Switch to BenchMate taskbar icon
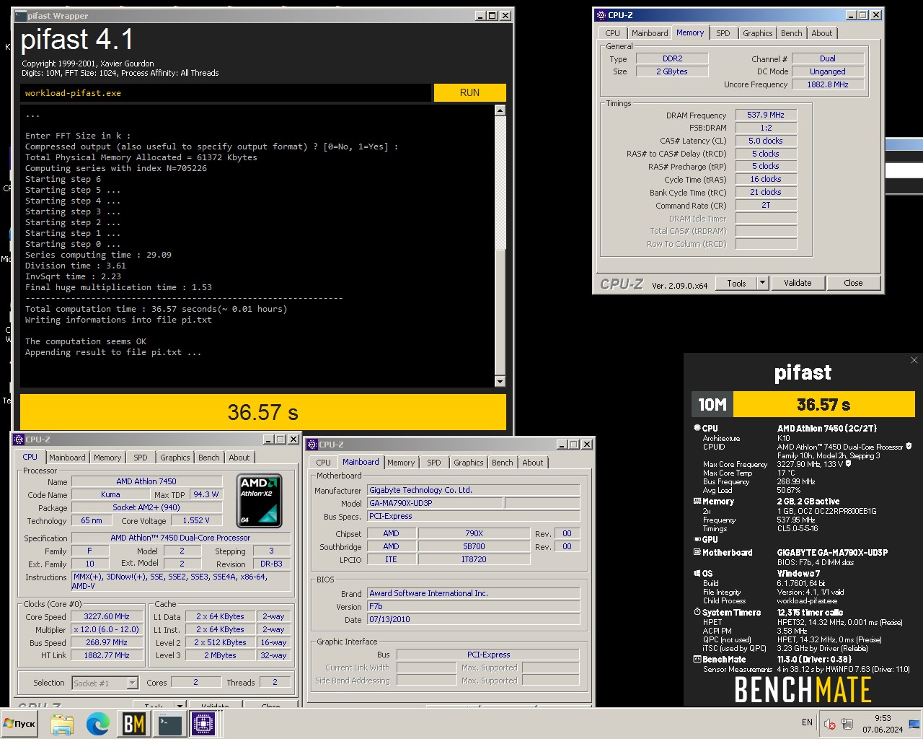Image resolution: width=923 pixels, height=739 pixels. click(x=134, y=724)
